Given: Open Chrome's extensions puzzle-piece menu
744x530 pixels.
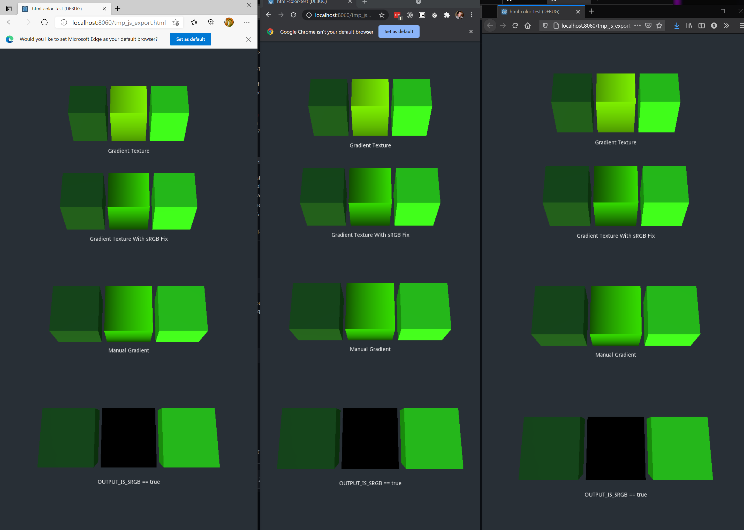Looking at the screenshot, I should click(447, 15).
